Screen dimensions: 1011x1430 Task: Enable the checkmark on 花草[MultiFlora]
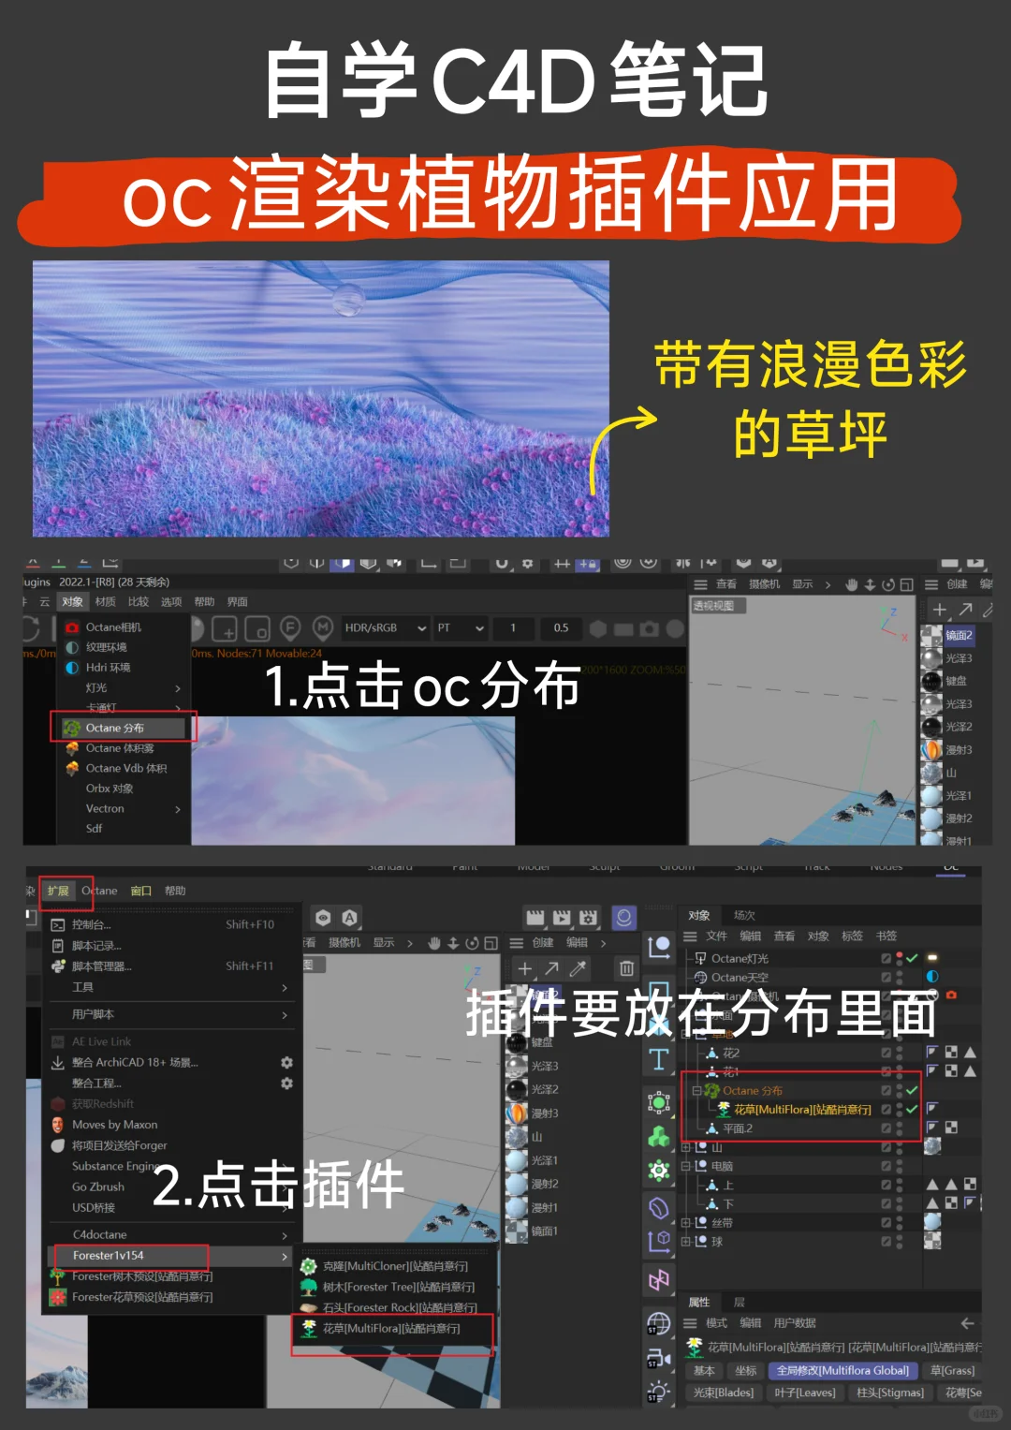pyautogui.click(x=911, y=1109)
